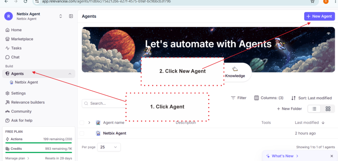
Task: Open the browser three-dot menu
Action: click(x=335, y=2)
